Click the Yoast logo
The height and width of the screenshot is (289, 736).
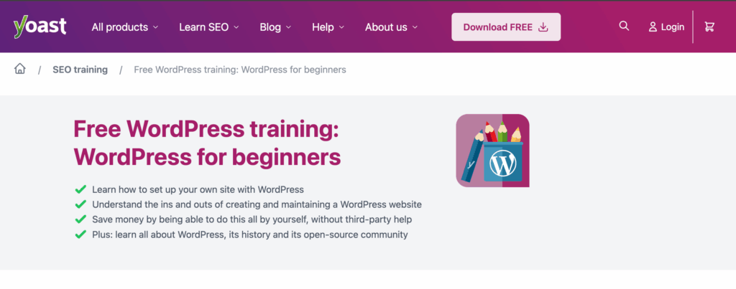pyautogui.click(x=40, y=27)
